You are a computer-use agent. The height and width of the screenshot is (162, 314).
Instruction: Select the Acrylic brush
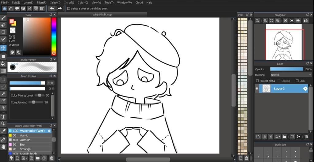pos(30,135)
